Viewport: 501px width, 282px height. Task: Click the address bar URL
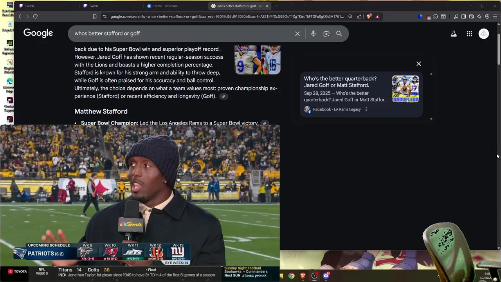point(227,16)
